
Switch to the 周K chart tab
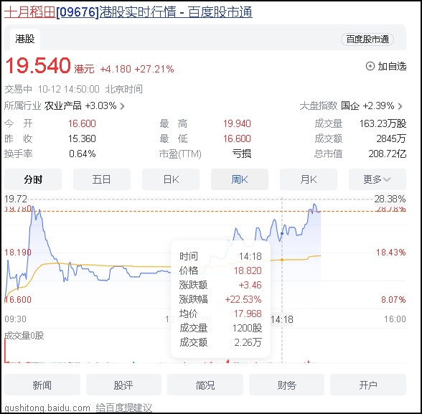click(x=240, y=179)
